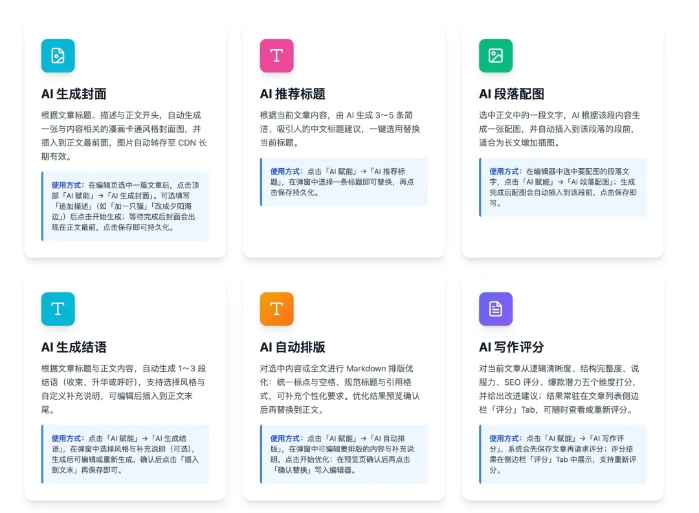The image size is (699, 513).
Task: Click the 使用方式 box under AI 写作评分
Action: coord(563,454)
